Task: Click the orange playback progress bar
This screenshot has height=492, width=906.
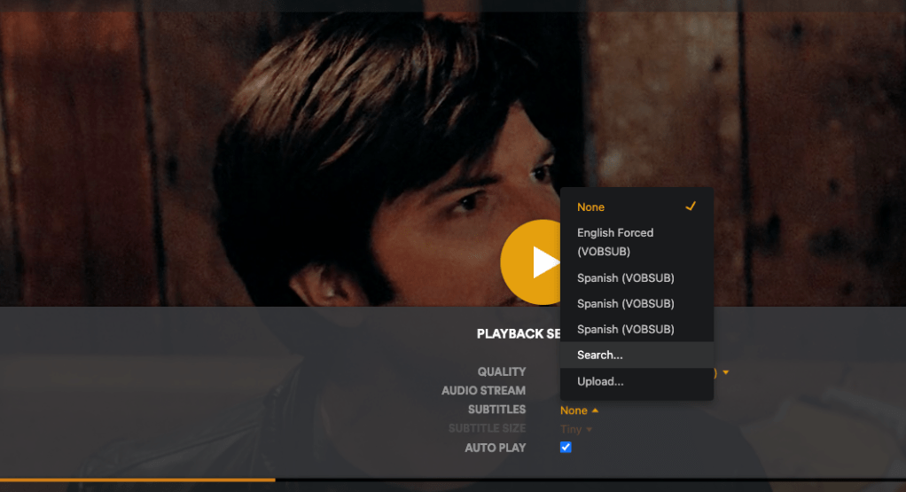Action: (137, 480)
